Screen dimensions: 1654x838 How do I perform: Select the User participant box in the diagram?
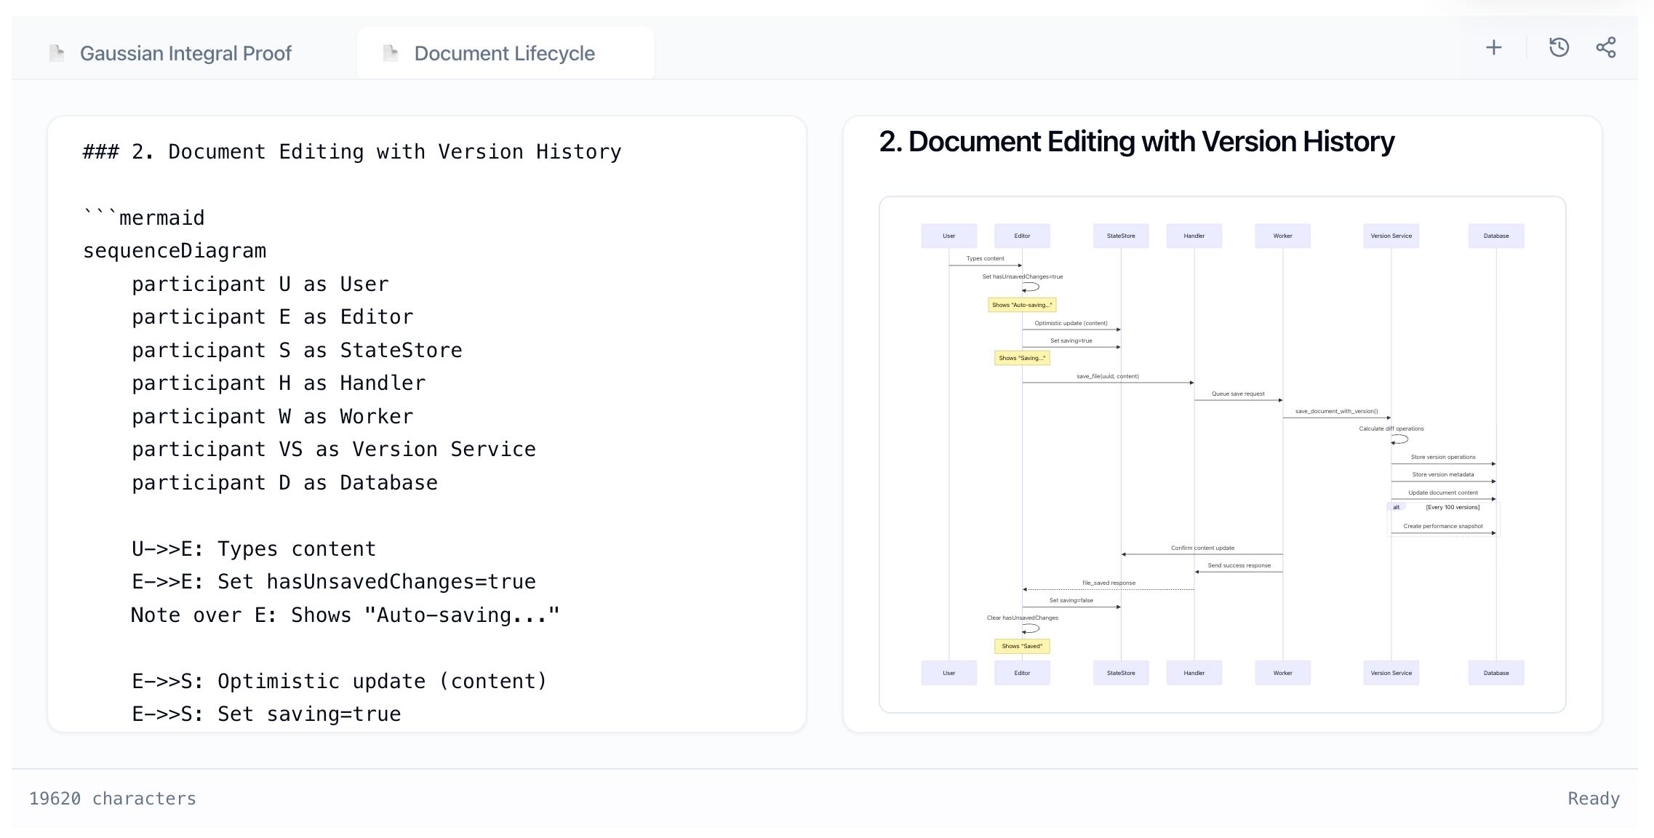[x=949, y=236]
